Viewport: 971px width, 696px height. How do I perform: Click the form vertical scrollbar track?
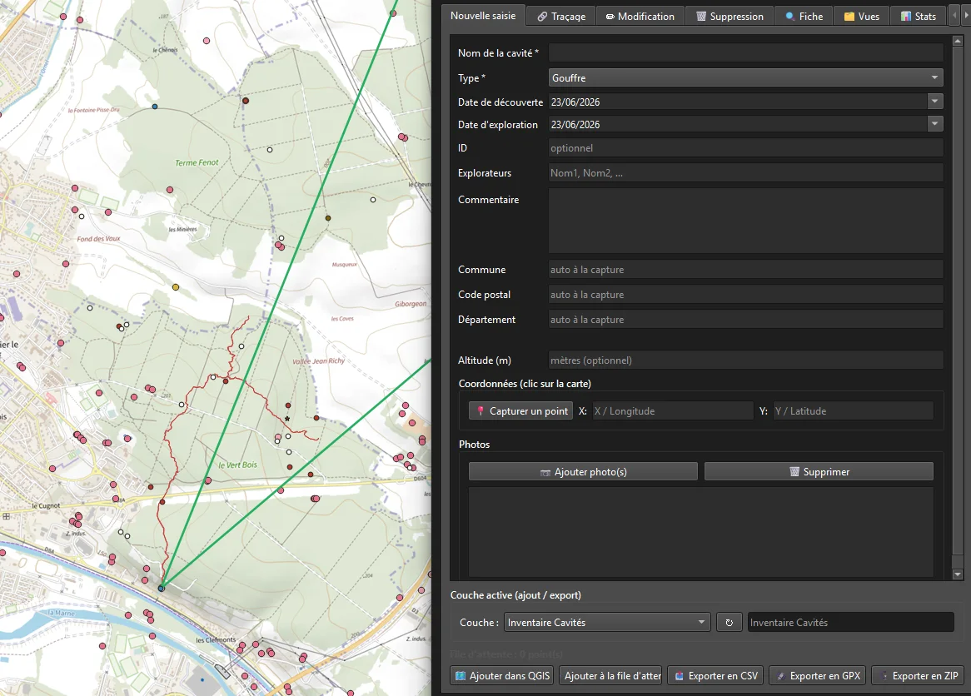point(958,307)
